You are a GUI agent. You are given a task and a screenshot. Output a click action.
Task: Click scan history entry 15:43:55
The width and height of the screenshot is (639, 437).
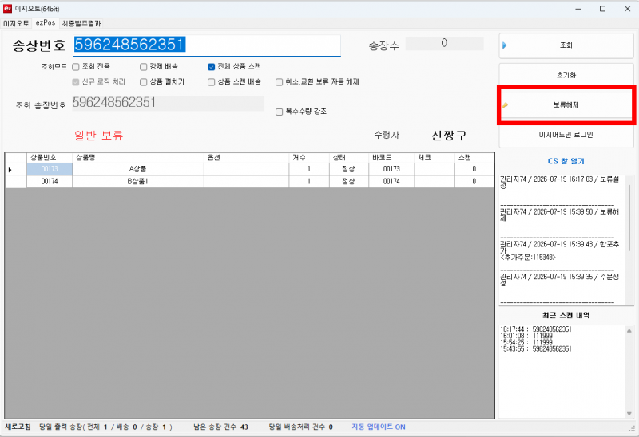point(536,348)
